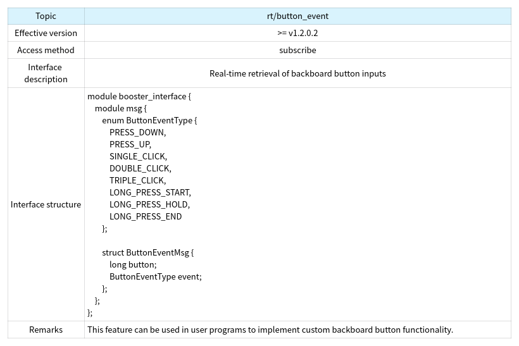Screen dimensions: 519x346
Task: Click the 'Remarks' row label
Action: click(x=46, y=330)
